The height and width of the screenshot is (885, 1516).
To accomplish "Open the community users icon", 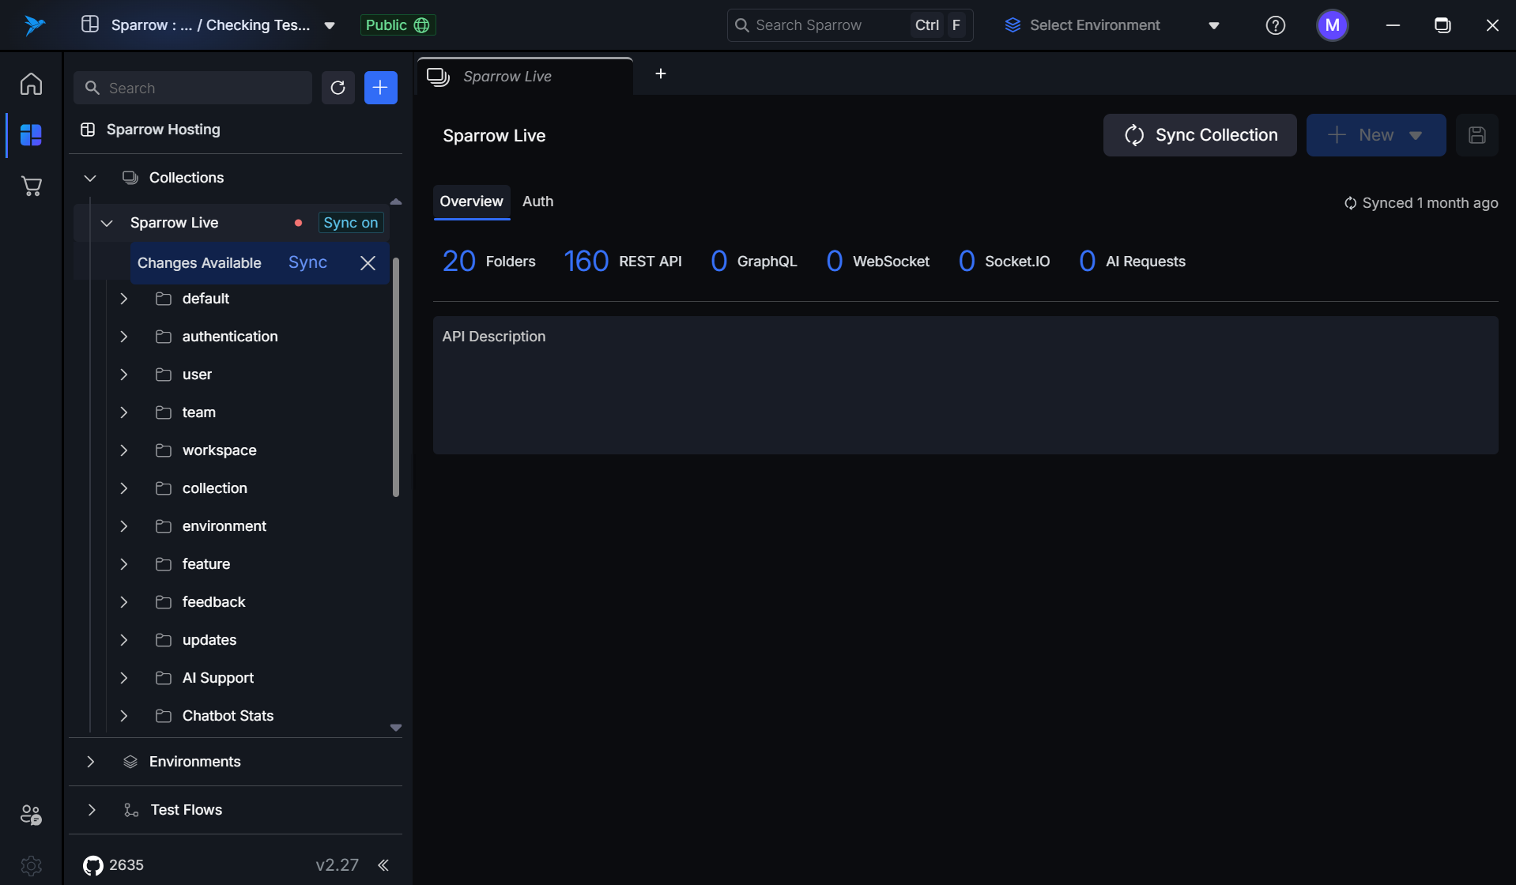I will click(31, 815).
